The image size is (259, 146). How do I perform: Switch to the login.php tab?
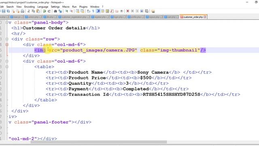click(x=118, y=17)
